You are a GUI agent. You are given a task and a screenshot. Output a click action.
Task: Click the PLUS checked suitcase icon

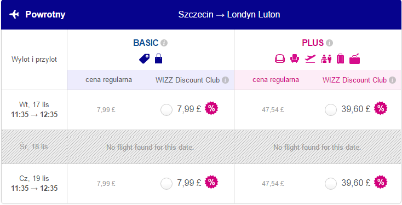tap(340, 59)
